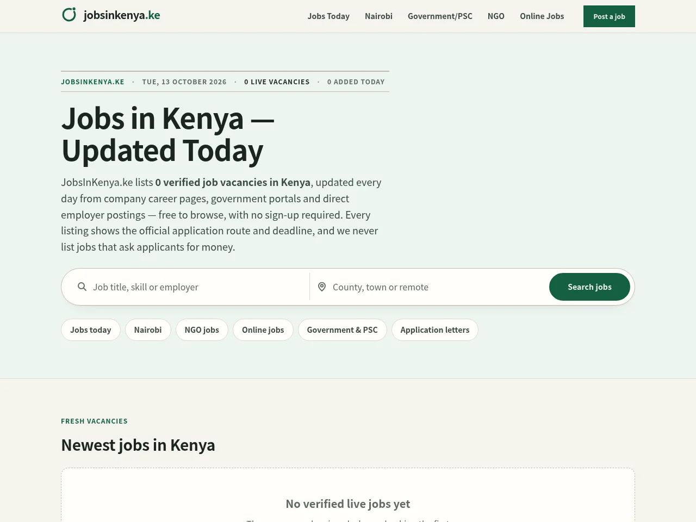Click the location pin icon in search bar
696x522 pixels.
coord(322,287)
